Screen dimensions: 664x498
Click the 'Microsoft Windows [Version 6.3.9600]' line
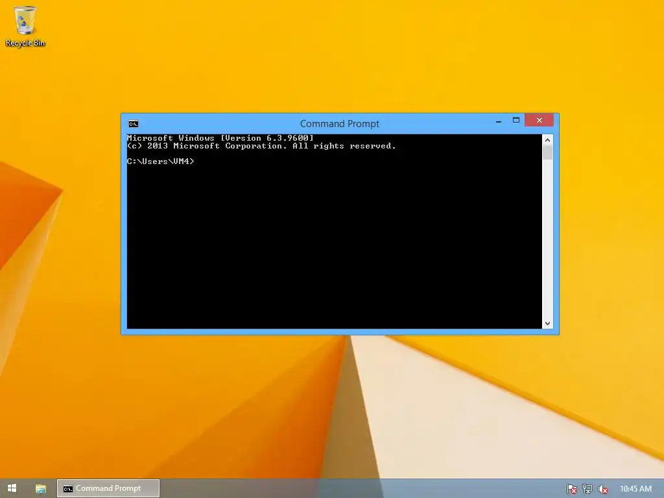220,138
